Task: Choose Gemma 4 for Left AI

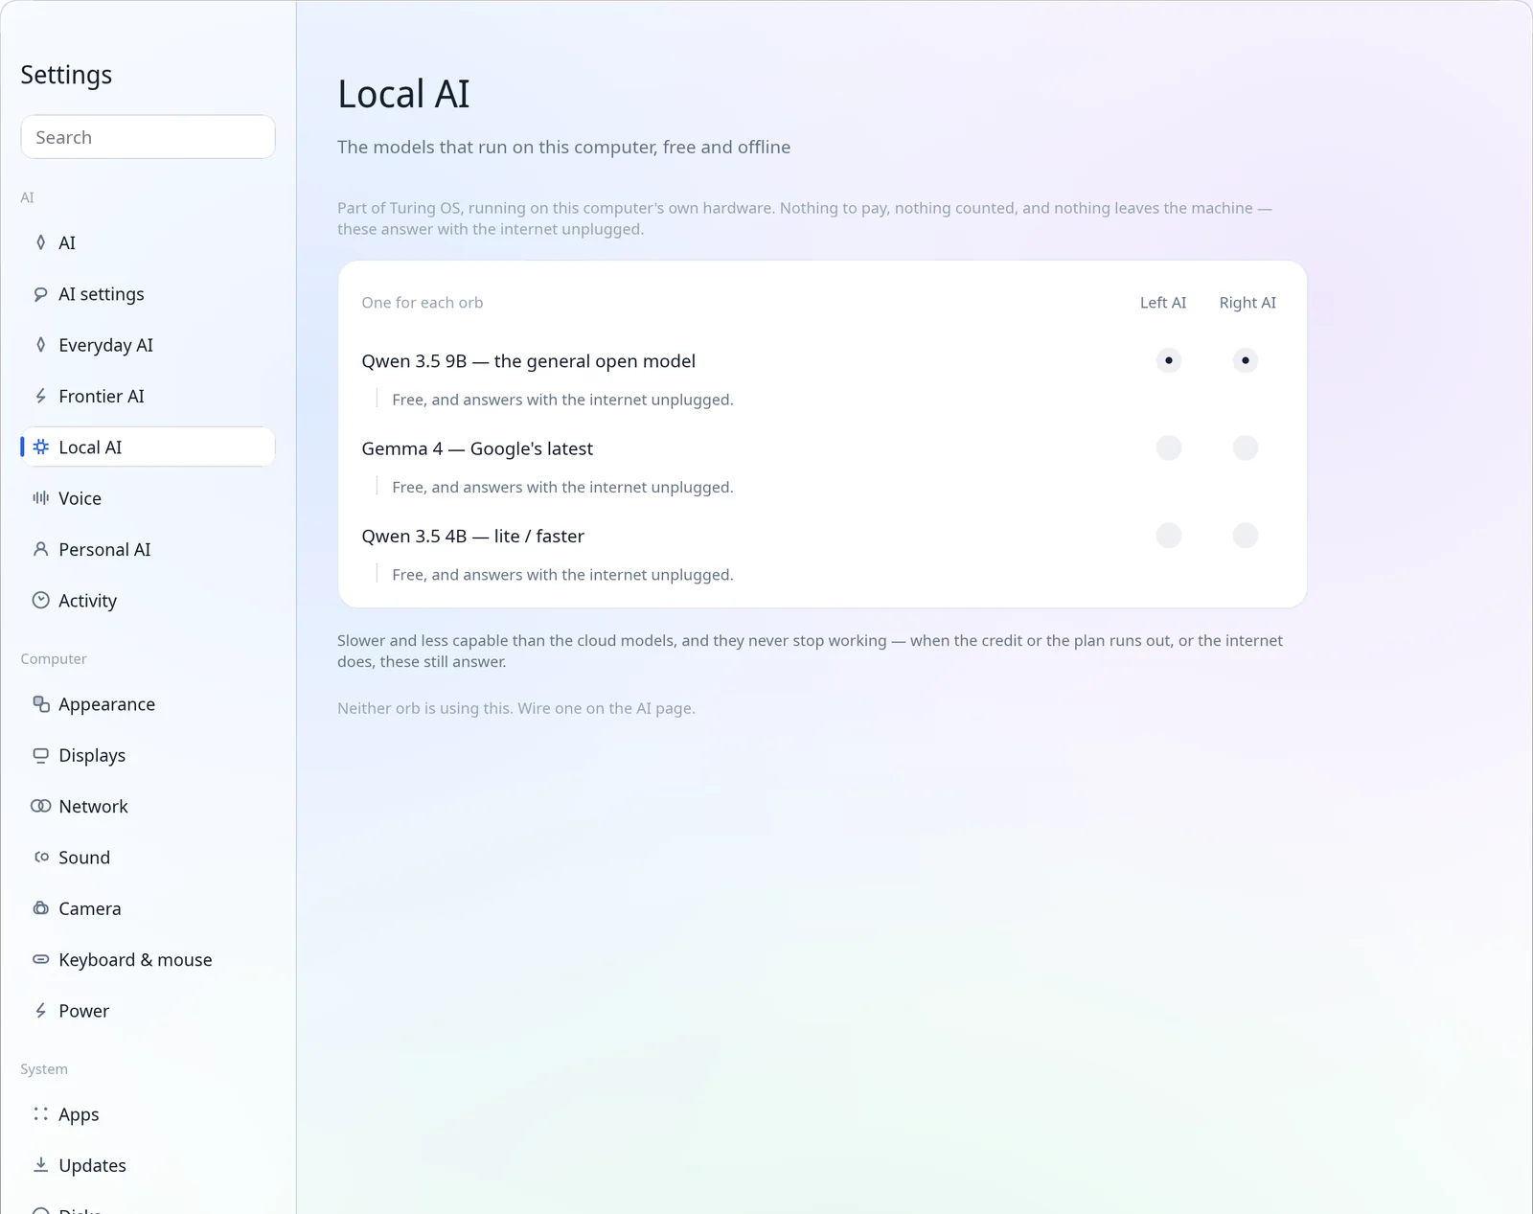Action: click(x=1168, y=447)
